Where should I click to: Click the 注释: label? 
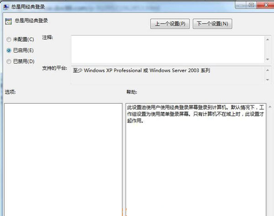[x=47, y=37]
